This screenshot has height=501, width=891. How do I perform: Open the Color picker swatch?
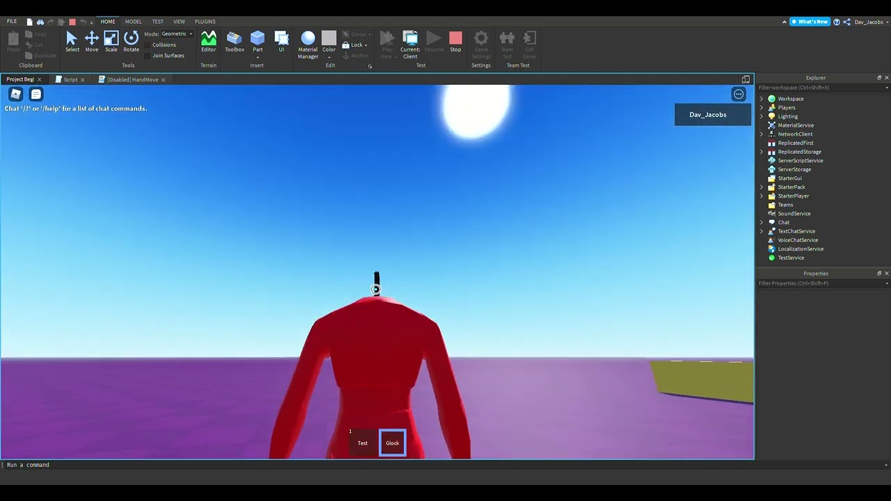tap(329, 40)
